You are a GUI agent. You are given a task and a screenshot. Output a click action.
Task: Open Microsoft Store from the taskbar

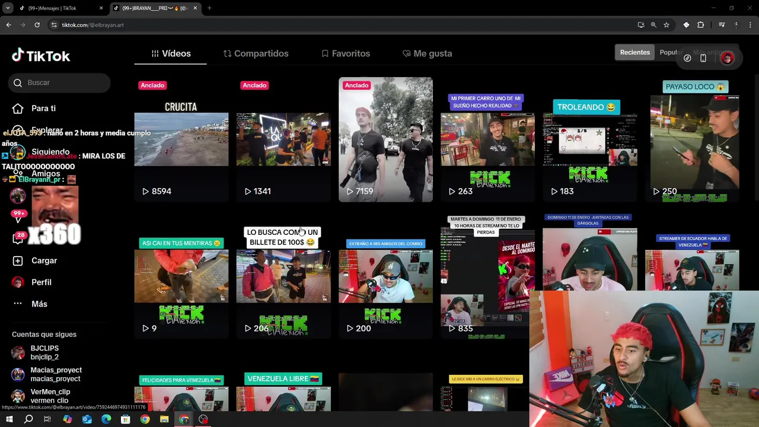[x=126, y=419]
